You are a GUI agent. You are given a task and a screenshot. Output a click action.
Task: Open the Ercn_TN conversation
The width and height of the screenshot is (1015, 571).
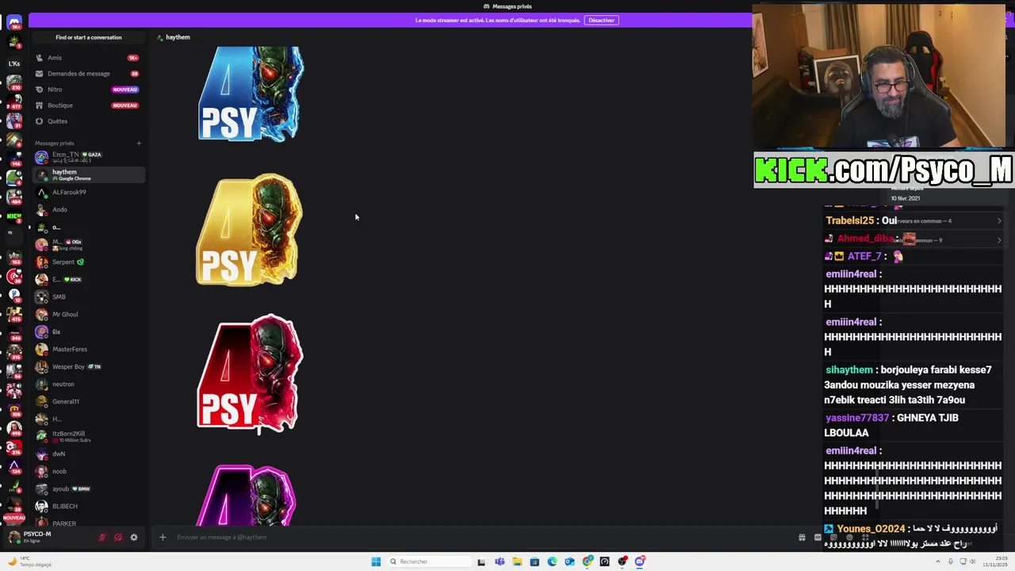pyautogui.click(x=88, y=157)
